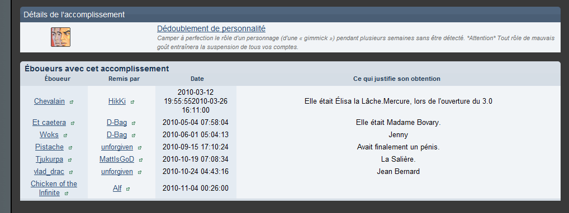Visit Chevalain's profile link
569x213 pixels.
49,101
